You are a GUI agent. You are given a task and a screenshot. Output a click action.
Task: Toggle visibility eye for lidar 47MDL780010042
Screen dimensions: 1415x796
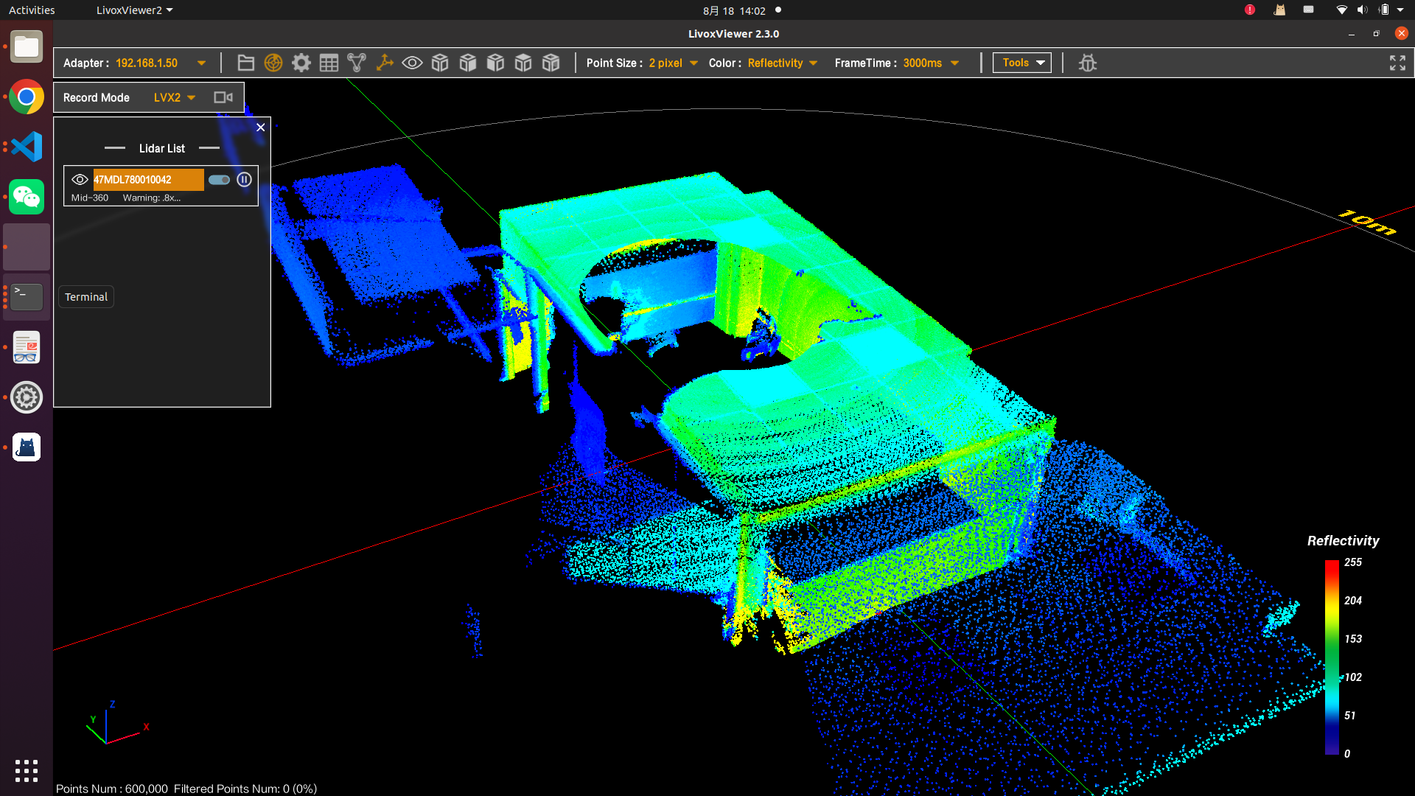click(80, 180)
